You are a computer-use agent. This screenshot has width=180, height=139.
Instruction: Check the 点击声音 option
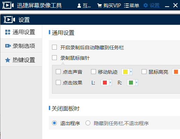tap(58, 72)
